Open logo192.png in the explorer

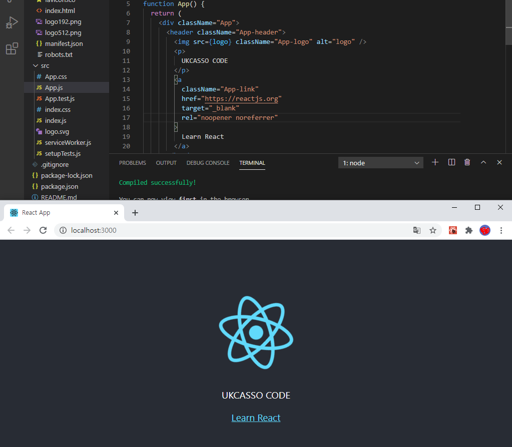tap(63, 22)
